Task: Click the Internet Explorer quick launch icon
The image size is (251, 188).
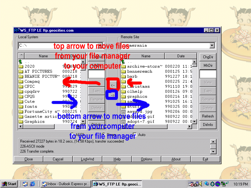Action: (x=32, y=184)
